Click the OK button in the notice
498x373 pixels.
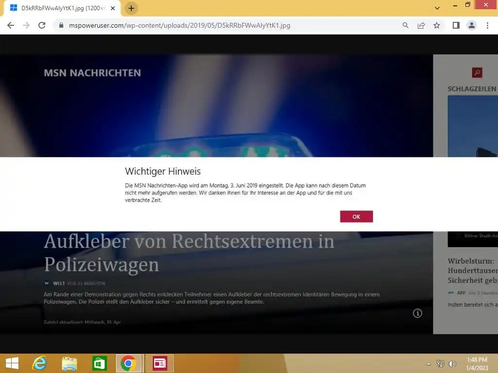coord(356,217)
